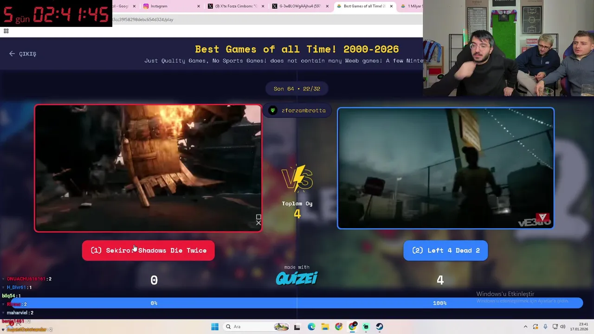This screenshot has height=334, width=594.
Task: Open Steam from the taskbar
Action: 380,327
